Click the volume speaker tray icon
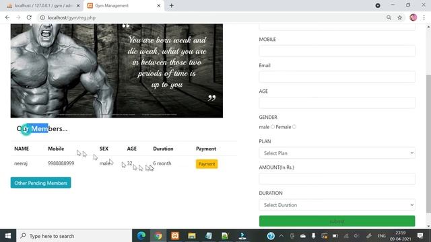 coord(356,236)
